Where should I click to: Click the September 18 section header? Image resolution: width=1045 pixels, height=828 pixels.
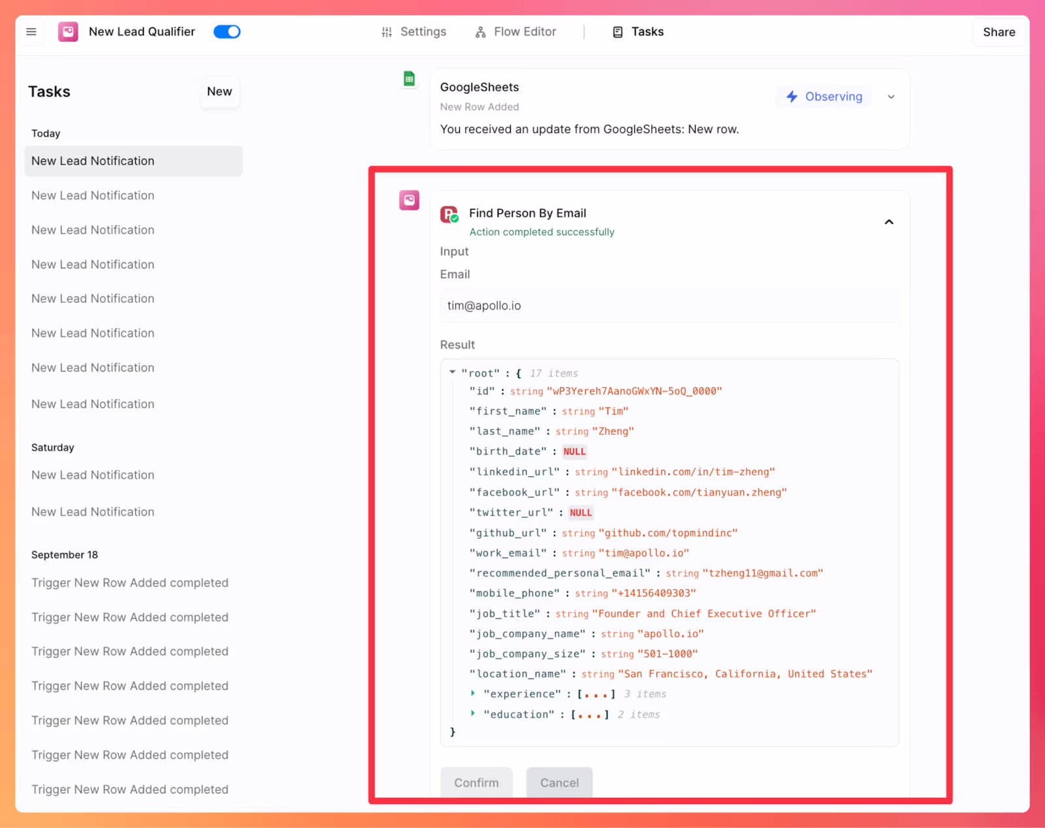pos(65,554)
